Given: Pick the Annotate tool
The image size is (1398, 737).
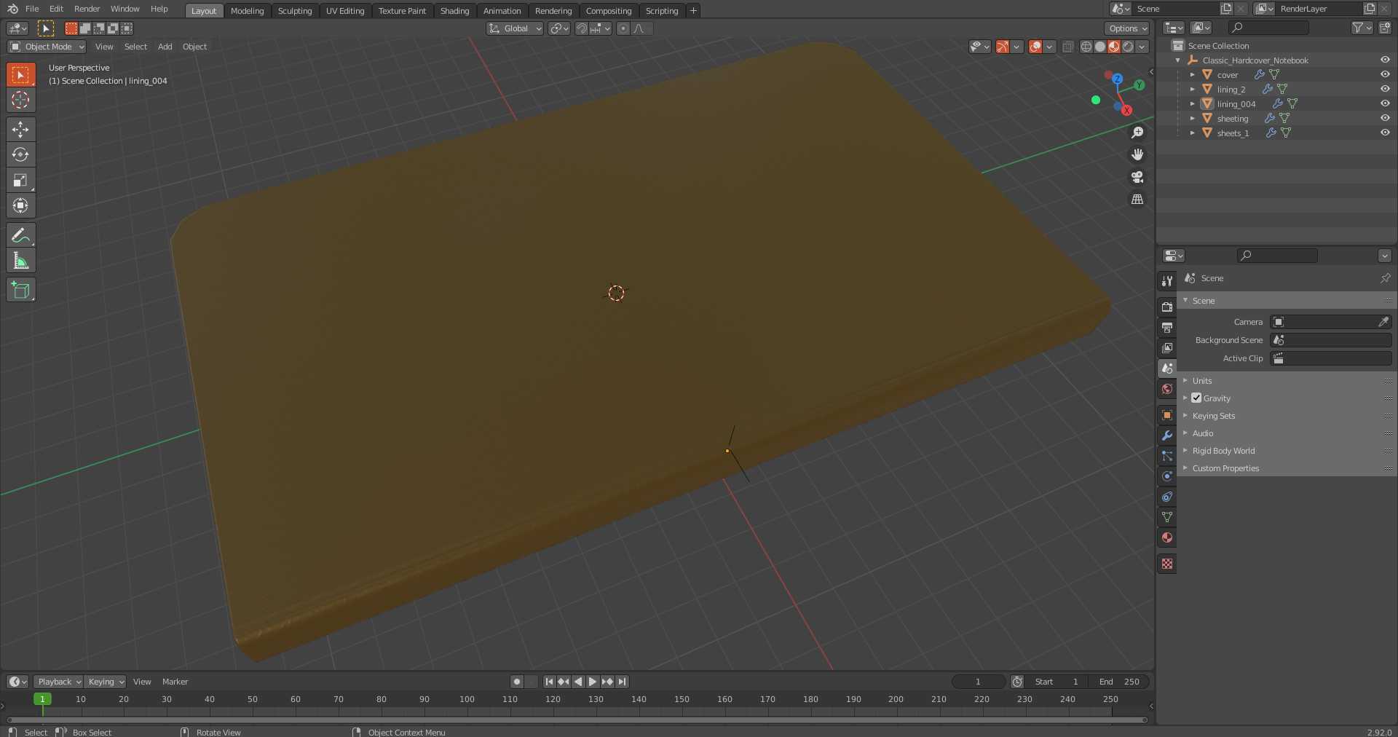Looking at the screenshot, I should click(20, 235).
